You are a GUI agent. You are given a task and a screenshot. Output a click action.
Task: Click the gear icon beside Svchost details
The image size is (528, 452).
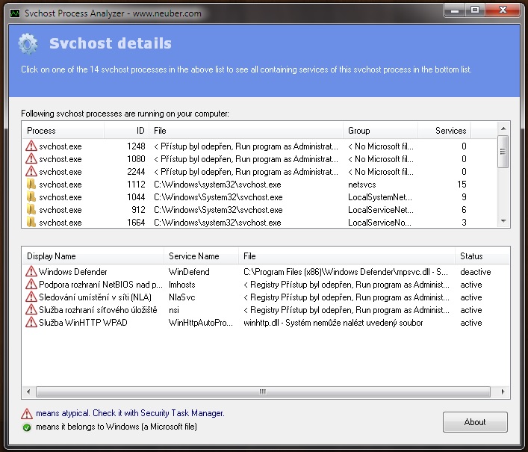(x=28, y=44)
